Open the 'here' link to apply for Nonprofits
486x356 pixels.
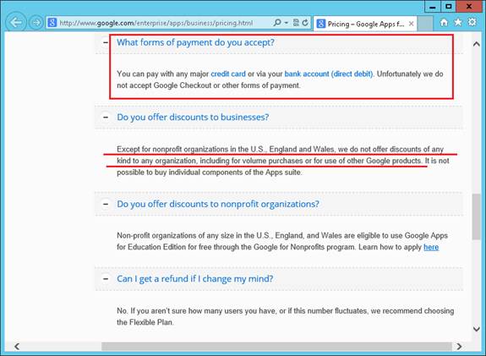pos(431,247)
